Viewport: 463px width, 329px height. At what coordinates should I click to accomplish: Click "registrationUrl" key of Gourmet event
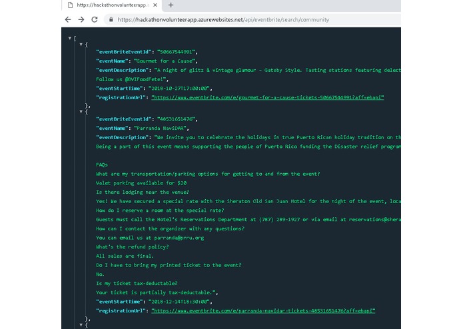(x=121, y=97)
